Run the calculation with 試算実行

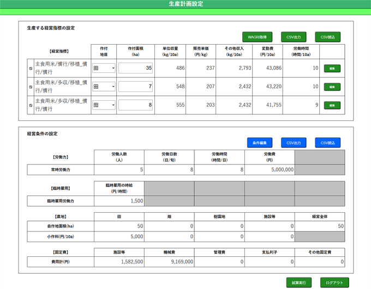click(x=298, y=282)
